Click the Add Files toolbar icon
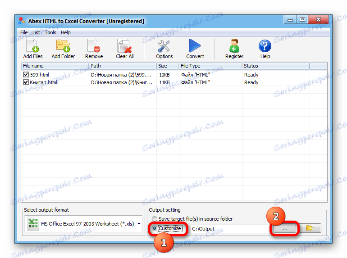 [x=32, y=46]
